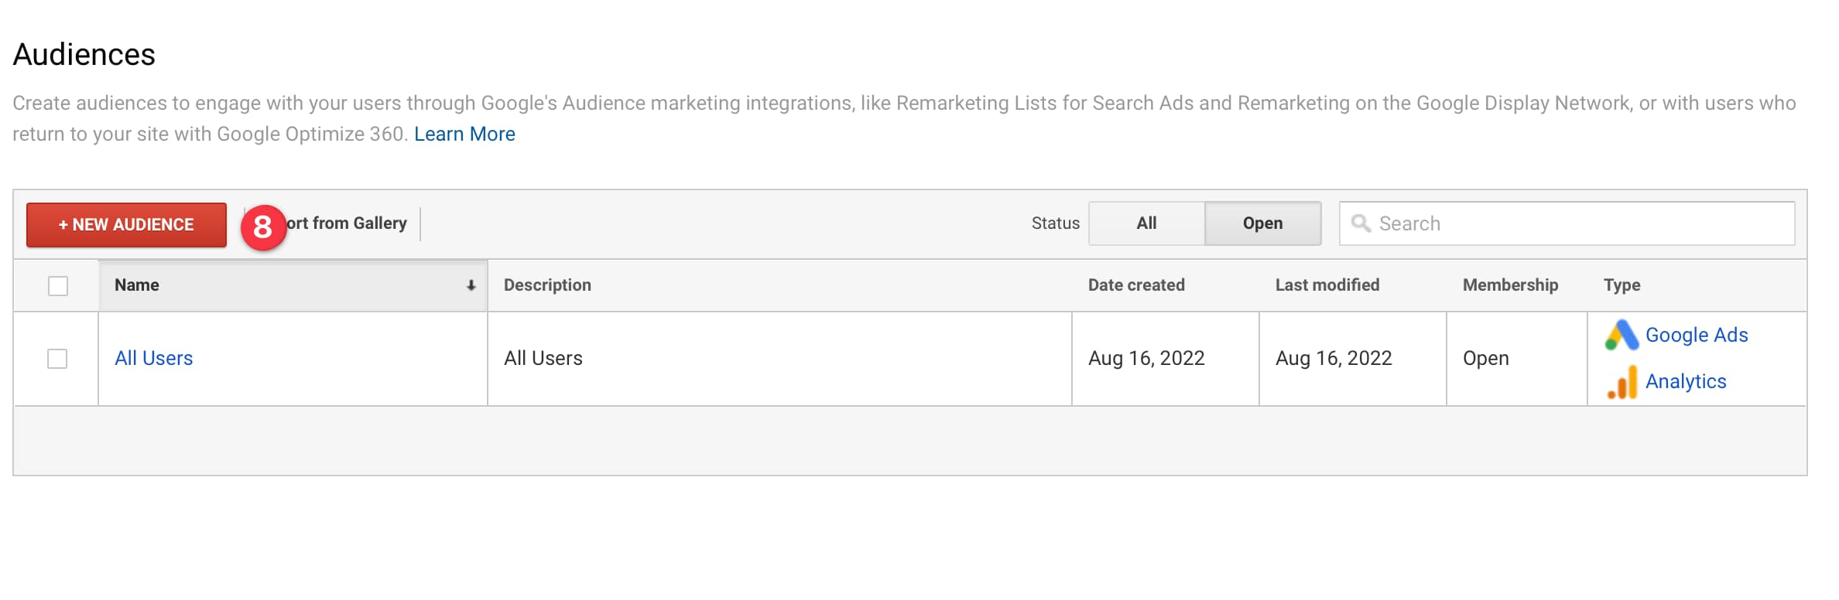Open the Google Ads type link
The height and width of the screenshot is (600, 1839).
pos(1697,335)
